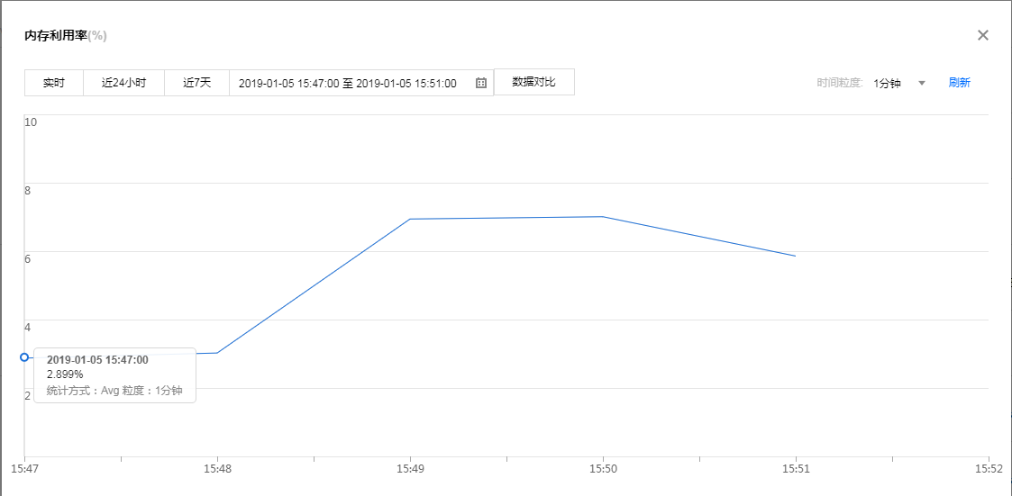Click the y-axis label 10
1012x496 pixels.
coord(31,122)
